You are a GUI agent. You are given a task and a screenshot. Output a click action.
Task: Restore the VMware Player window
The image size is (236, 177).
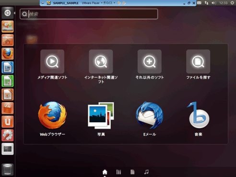(x=189, y=3)
